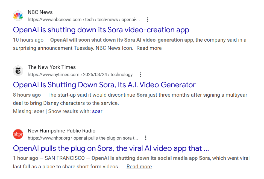Click the nytimes.com breadcrumb URL
This screenshot has height=179, width=264.
click(80, 74)
